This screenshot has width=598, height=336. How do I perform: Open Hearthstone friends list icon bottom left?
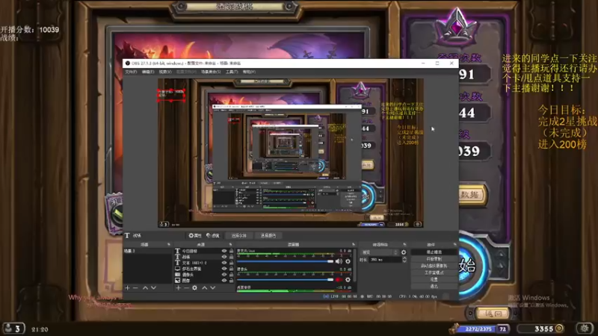tap(13, 329)
